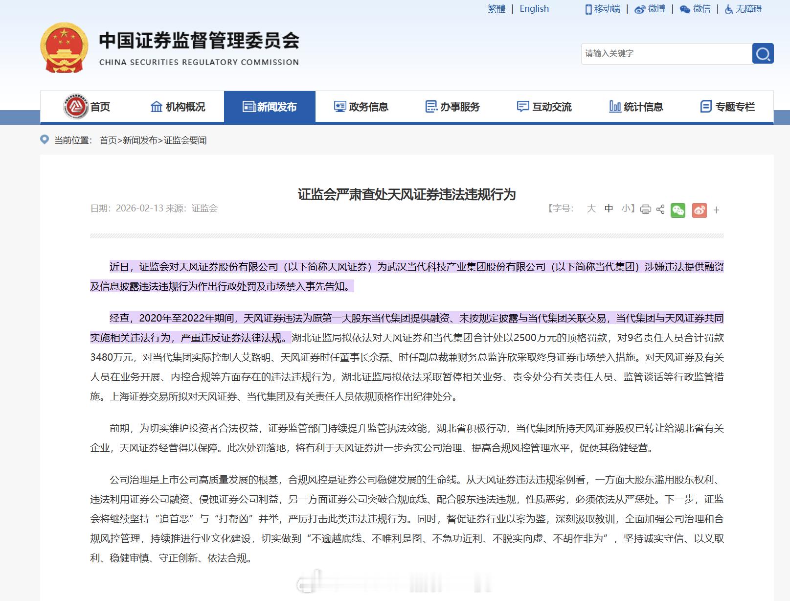Viewport: 790px width, 601px height.
Task: Click the keyword search input field
Action: tap(666, 53)
